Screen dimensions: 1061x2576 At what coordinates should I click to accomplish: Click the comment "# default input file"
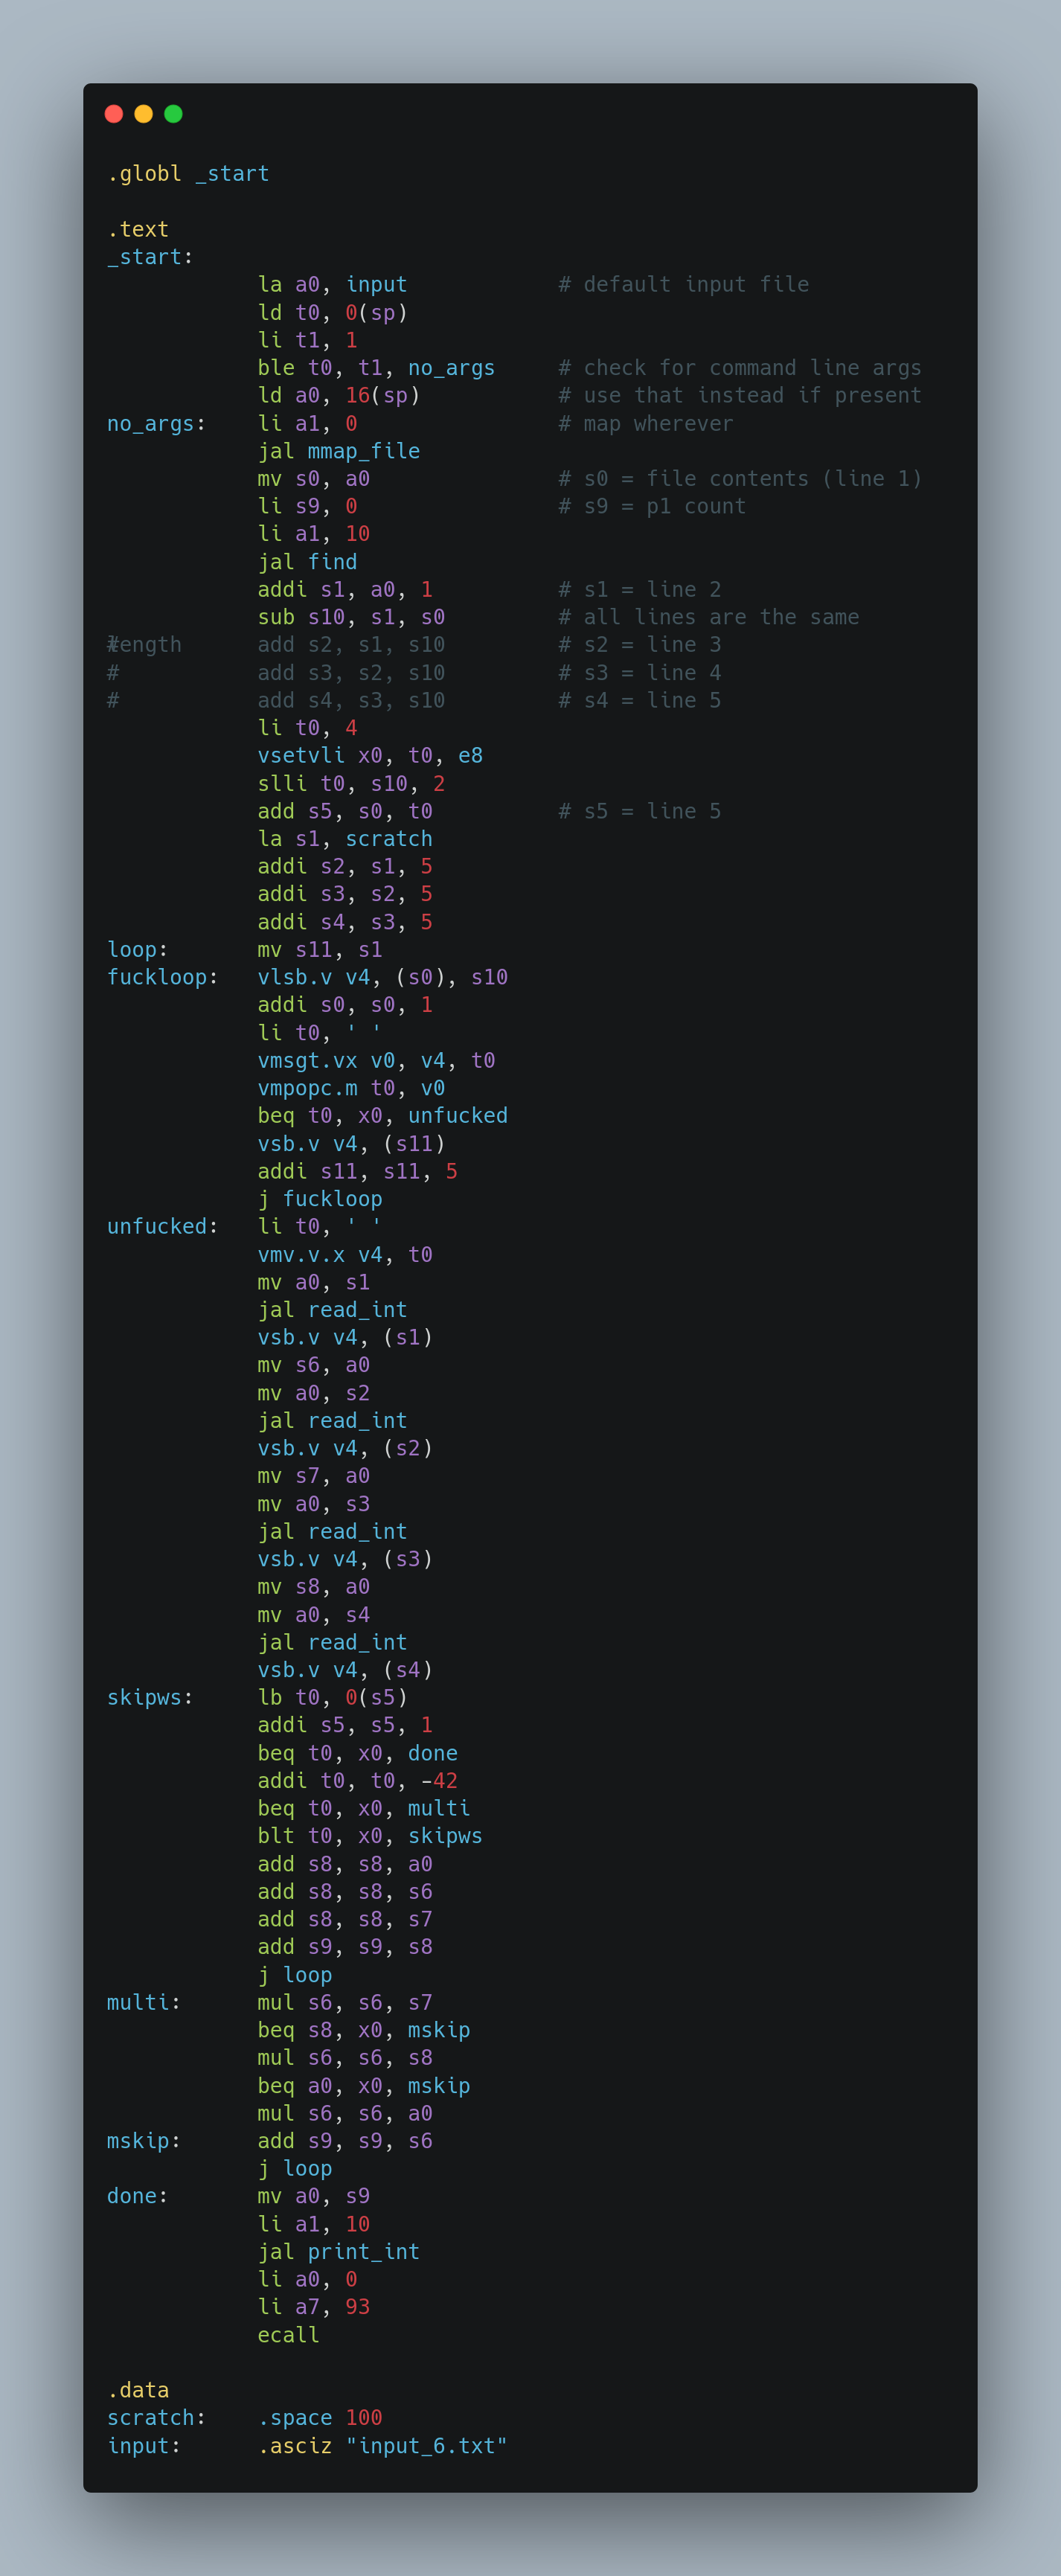point(684,285)
